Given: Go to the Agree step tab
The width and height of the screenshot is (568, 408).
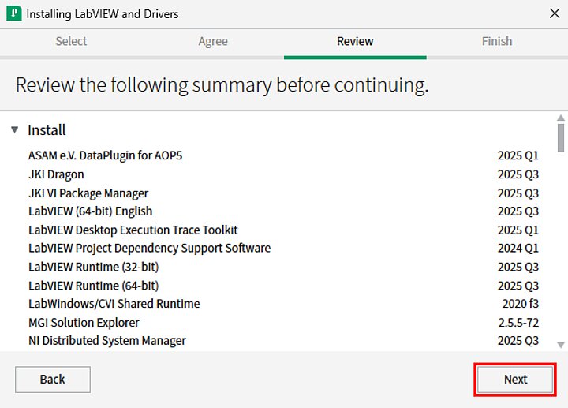Looking at the screenshot, I should click(213, 41).
